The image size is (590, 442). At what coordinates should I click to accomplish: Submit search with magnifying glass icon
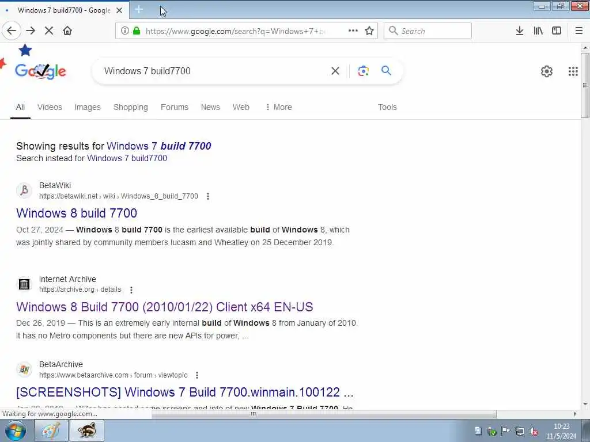coord(387,70)
